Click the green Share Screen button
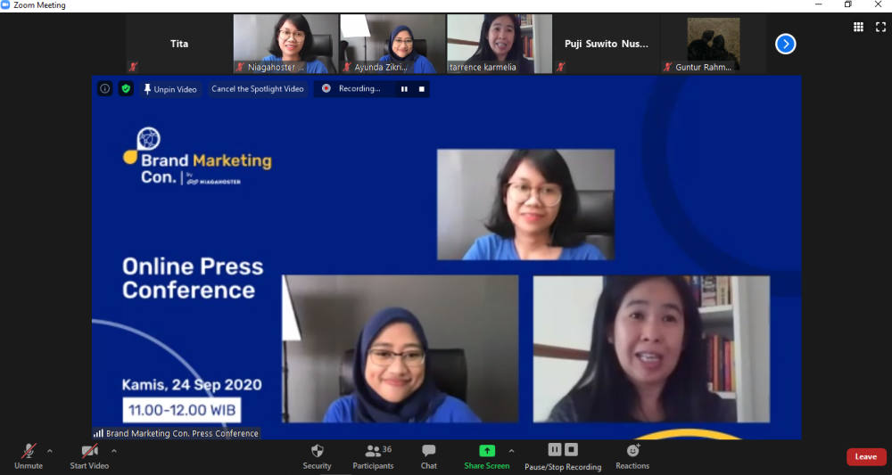 point(487,457)
